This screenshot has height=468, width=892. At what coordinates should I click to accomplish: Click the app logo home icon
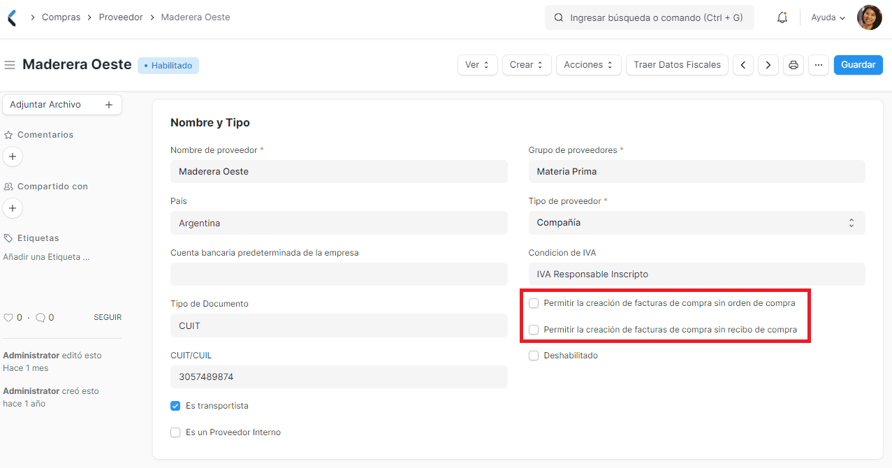pos(11,17)
